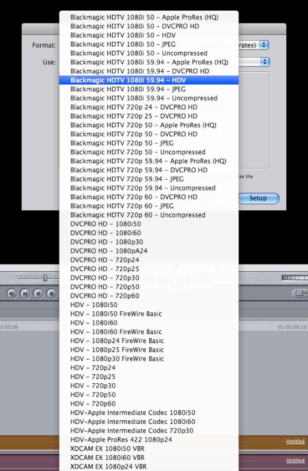The height and width of the screenshot is (471, 308).
Task: Select Blackmagic HDTV 1080i 50 – Apple ProRes (HQ)
Action: tap(149, 17)
